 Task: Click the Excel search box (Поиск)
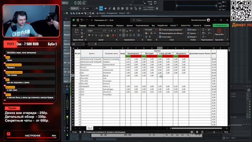point(152,20)
